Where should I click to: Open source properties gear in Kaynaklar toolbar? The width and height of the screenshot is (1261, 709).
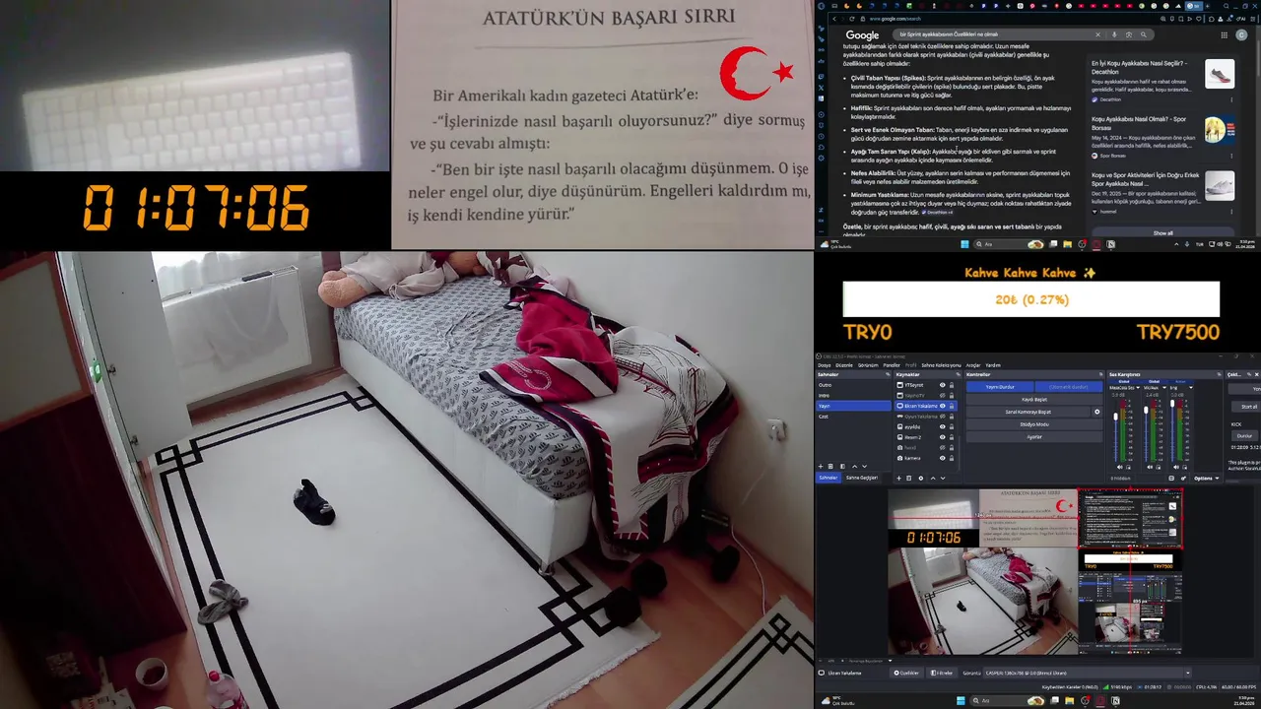pos(921,478)
